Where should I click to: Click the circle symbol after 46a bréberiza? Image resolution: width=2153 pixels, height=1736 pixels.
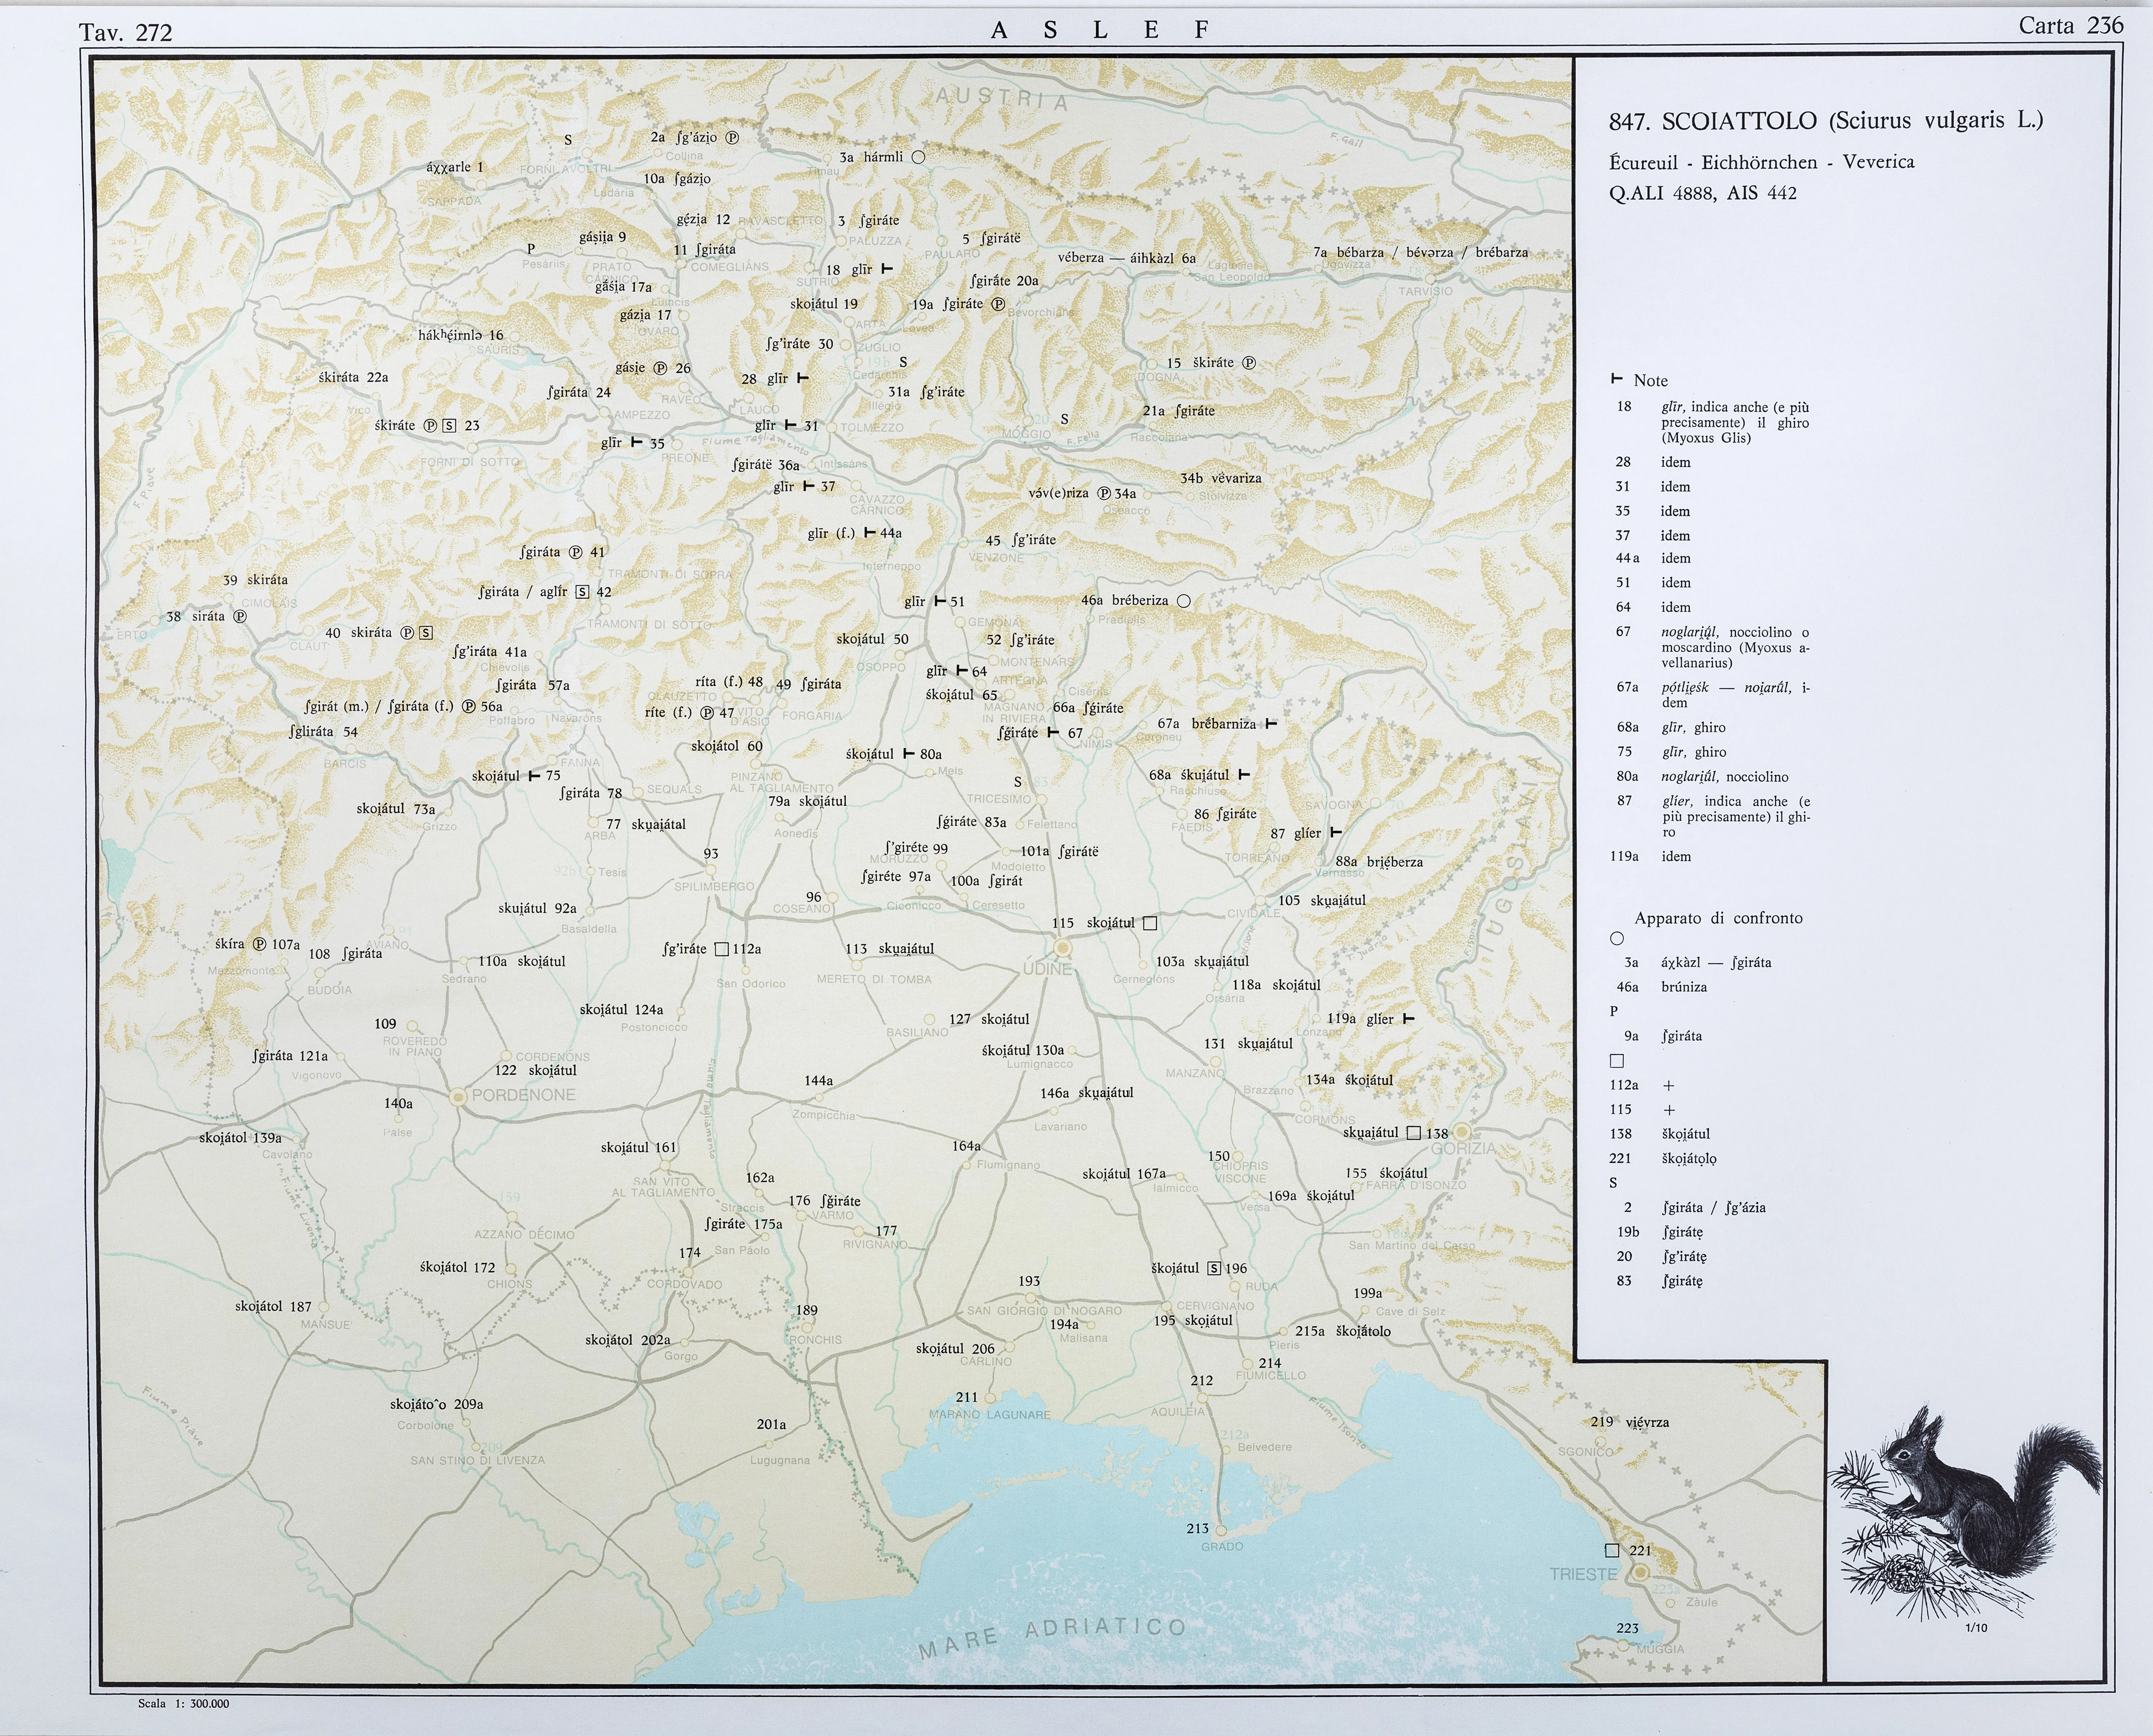pos(1184,601)
